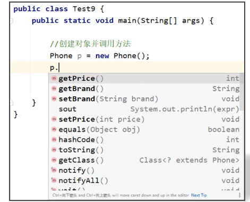This screenshot has height=202, width=250.
Task: Click the method icon beside hashCode()
Action: [x=54, y=140]
